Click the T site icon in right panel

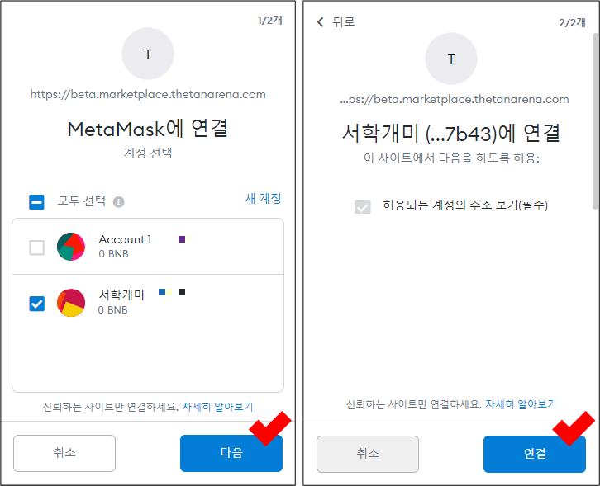tap(451, 59)
